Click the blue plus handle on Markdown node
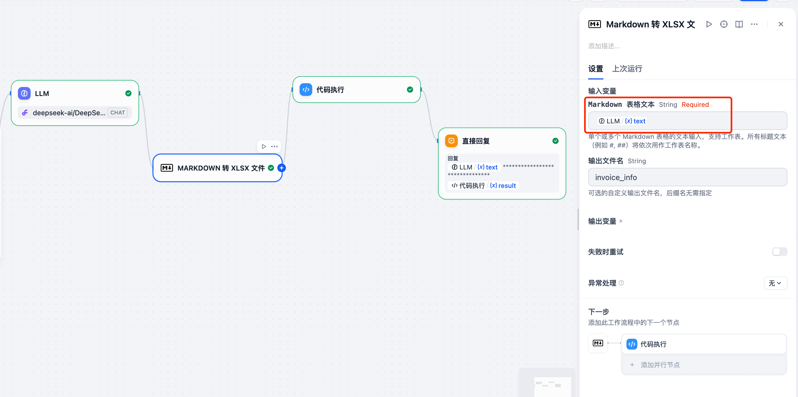The height and width of the screenshot is (397, 798). point(281,168)
